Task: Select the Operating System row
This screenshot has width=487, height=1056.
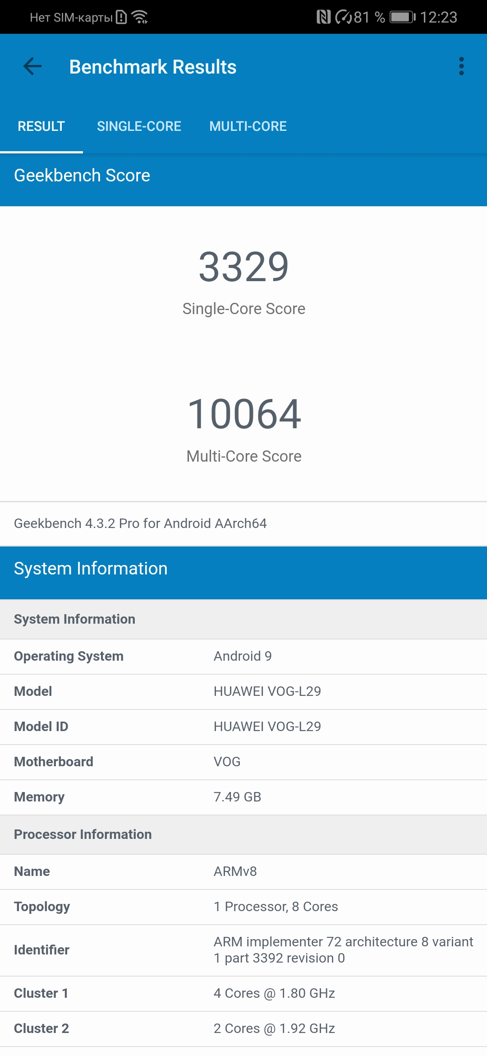Action: coord(243,656)
